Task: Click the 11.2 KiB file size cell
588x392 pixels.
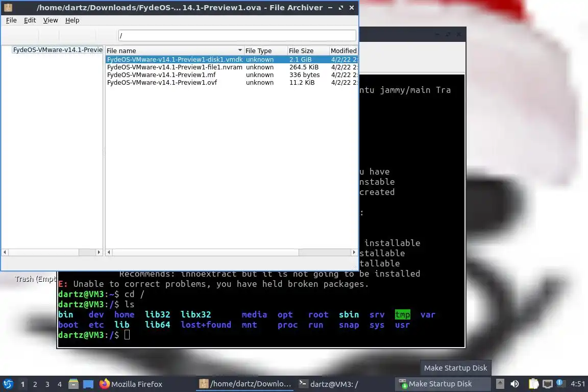Action: click(302, 83)
